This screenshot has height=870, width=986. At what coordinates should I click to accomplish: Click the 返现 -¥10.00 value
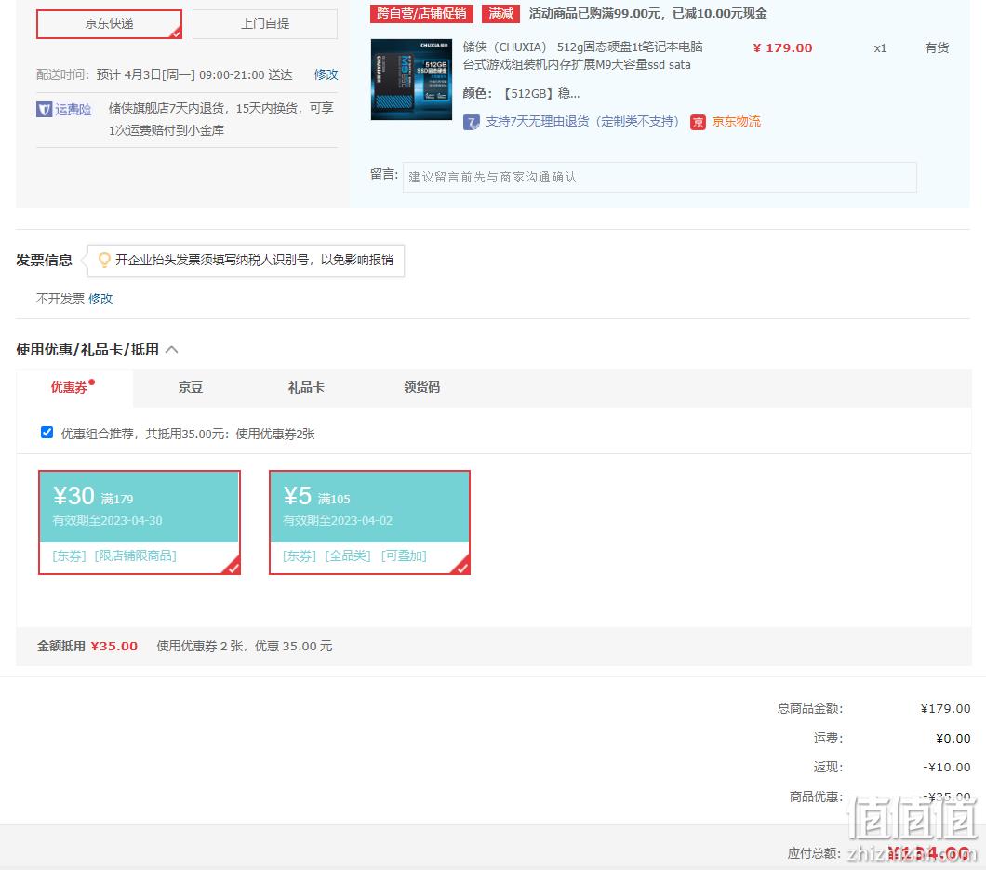pos(946,767)
